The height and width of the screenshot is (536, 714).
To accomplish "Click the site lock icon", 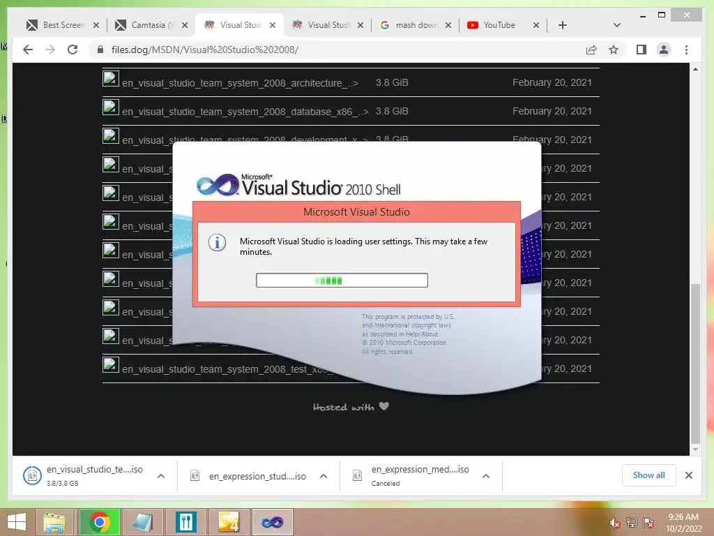I will [x=100, y=50].
